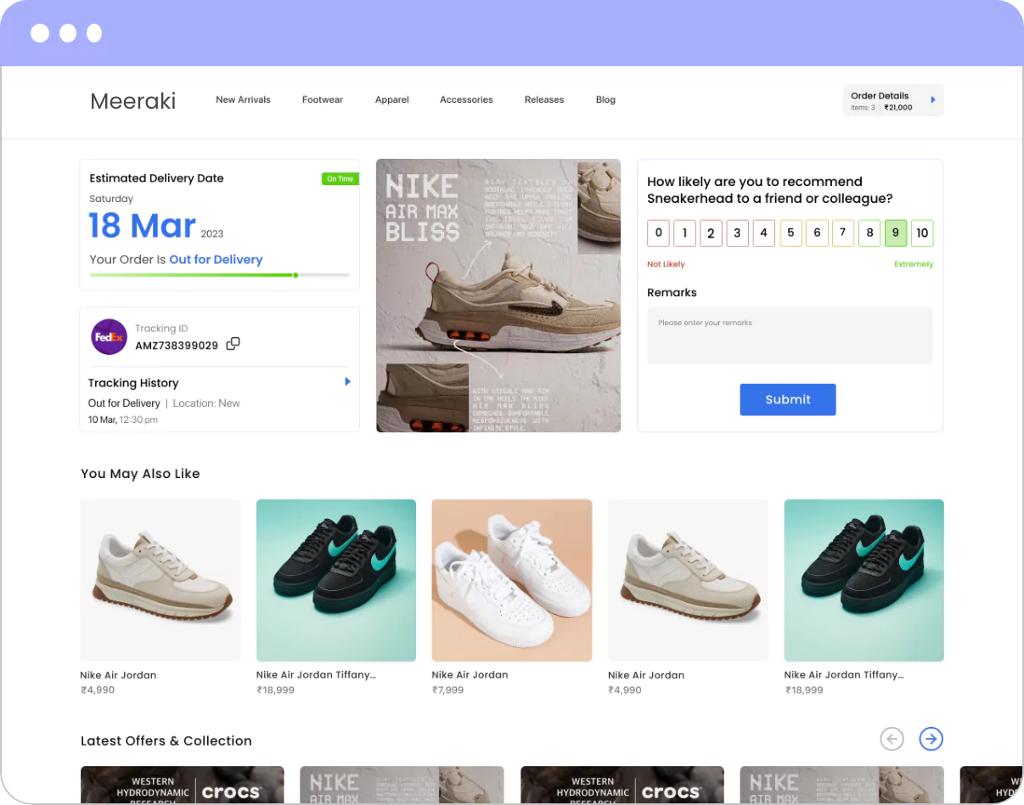The height and width of the screenshot is (805, 1024).
Task: Click the delivery progress bar
Action: (219, 275)
